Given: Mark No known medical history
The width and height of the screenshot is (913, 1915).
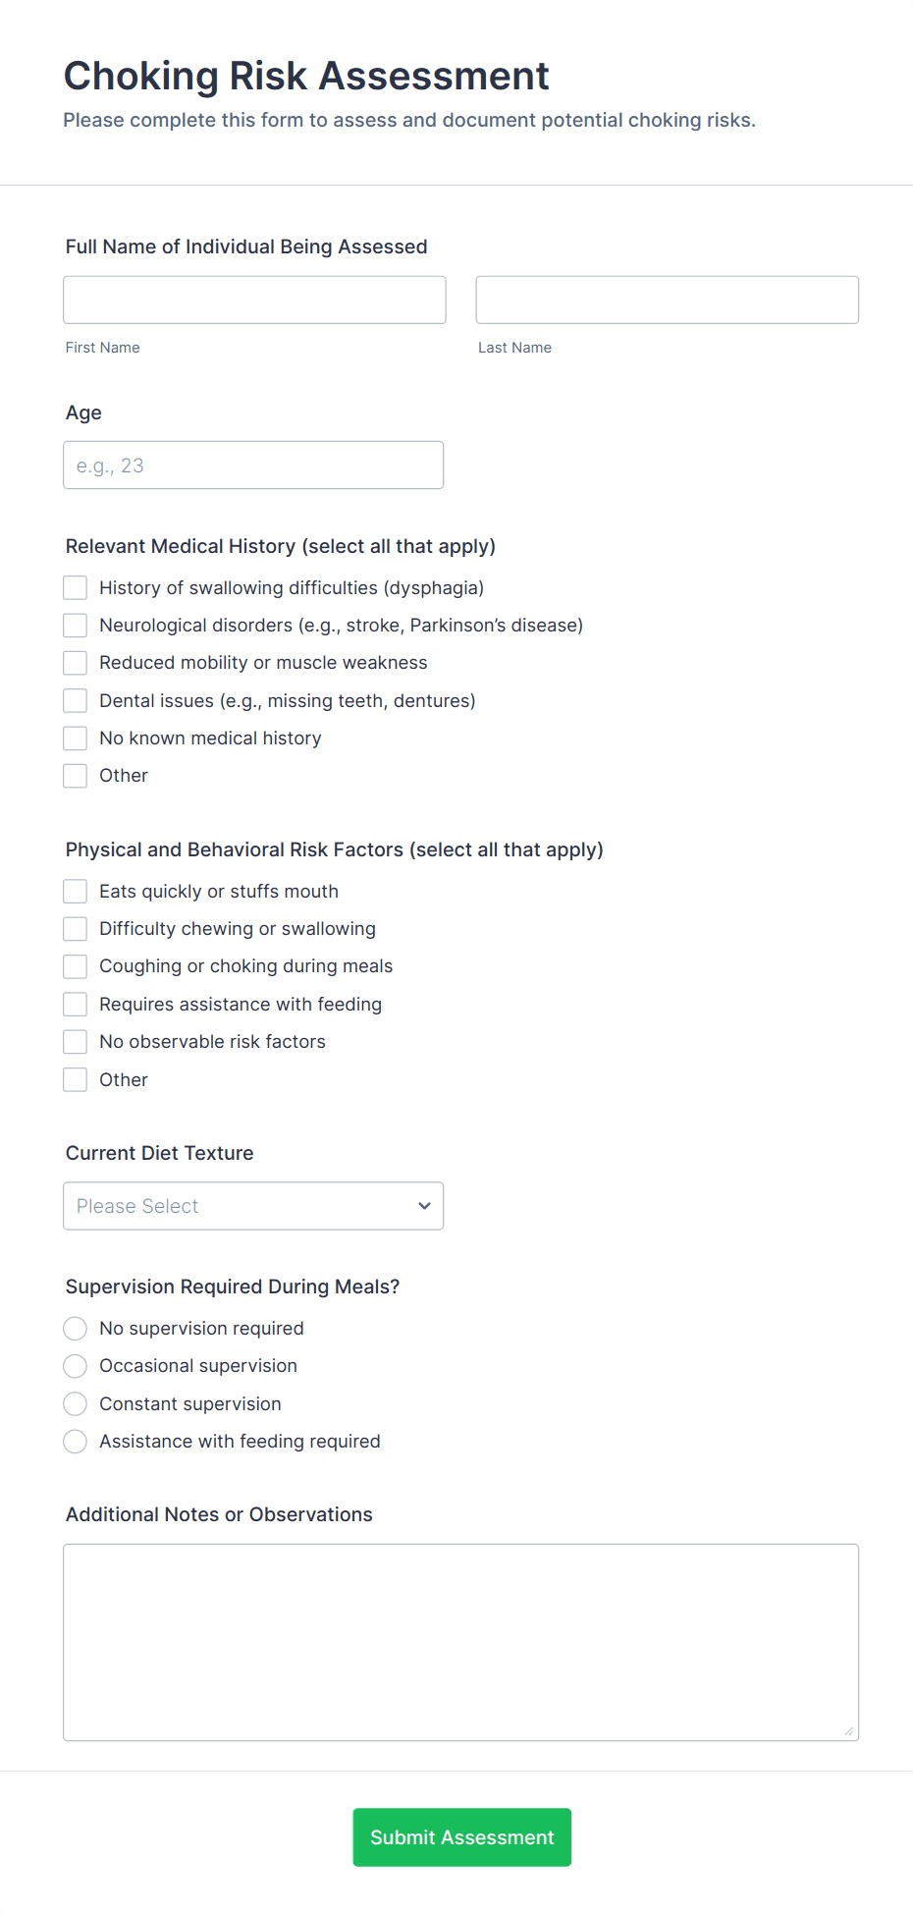Looking at the screenshot, I should [x=76, y=739].
